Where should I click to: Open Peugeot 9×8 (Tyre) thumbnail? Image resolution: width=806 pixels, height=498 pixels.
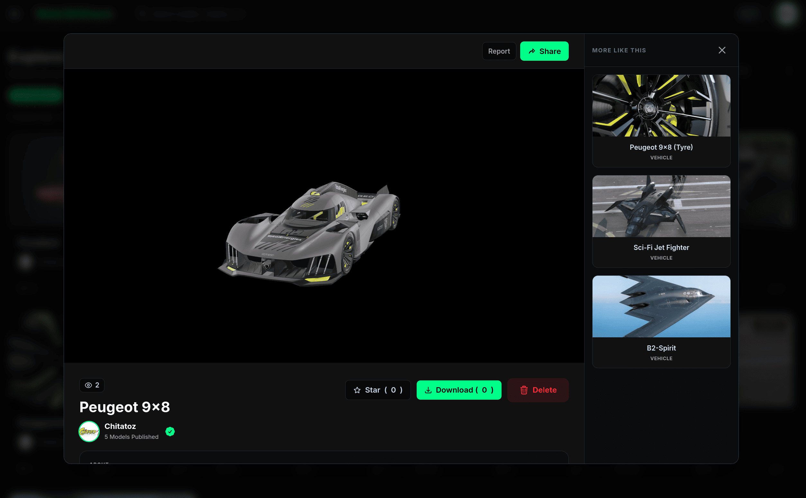(x=661, y=105)
